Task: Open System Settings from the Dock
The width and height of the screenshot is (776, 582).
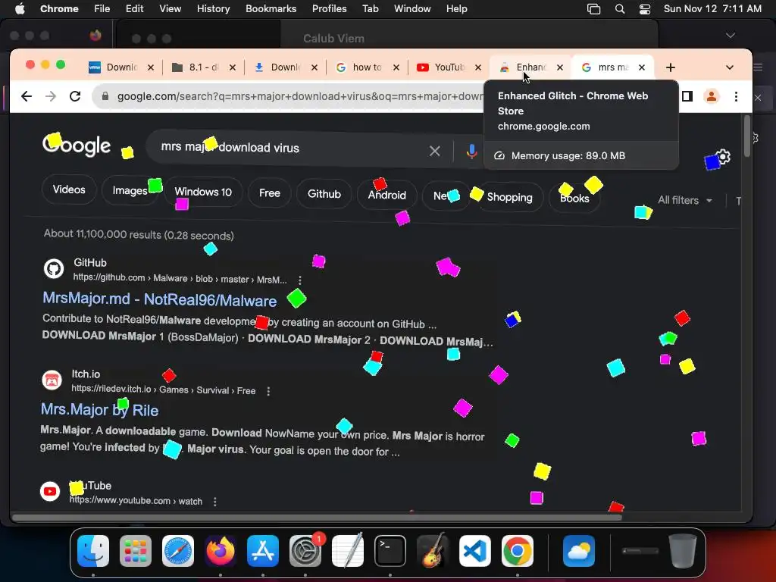Action: pyautogui.click(x=305, y=551)
